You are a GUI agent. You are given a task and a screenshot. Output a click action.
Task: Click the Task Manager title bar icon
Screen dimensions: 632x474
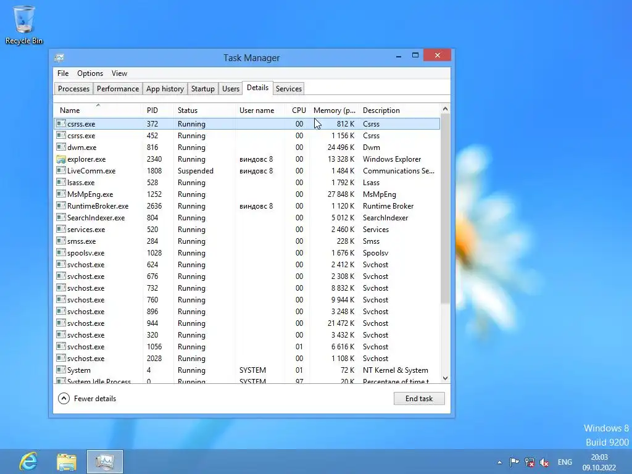pos(60,57)
